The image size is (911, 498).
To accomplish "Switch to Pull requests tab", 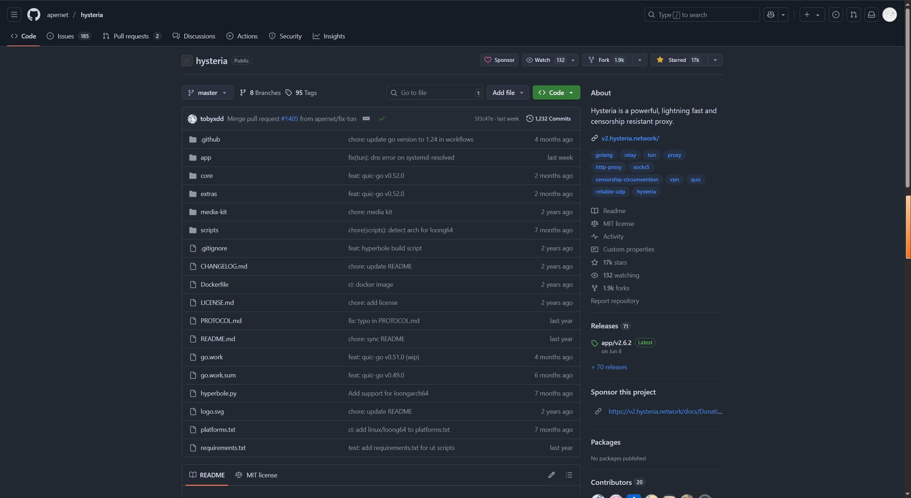I will click(132, 36).
